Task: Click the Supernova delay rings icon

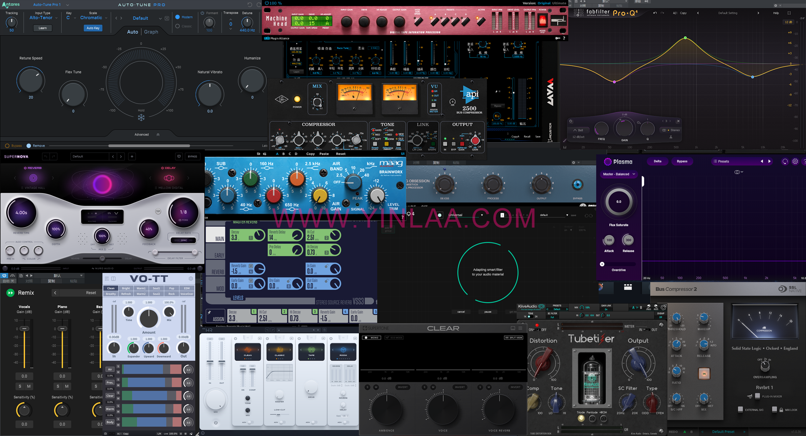Action: [169, 178]
